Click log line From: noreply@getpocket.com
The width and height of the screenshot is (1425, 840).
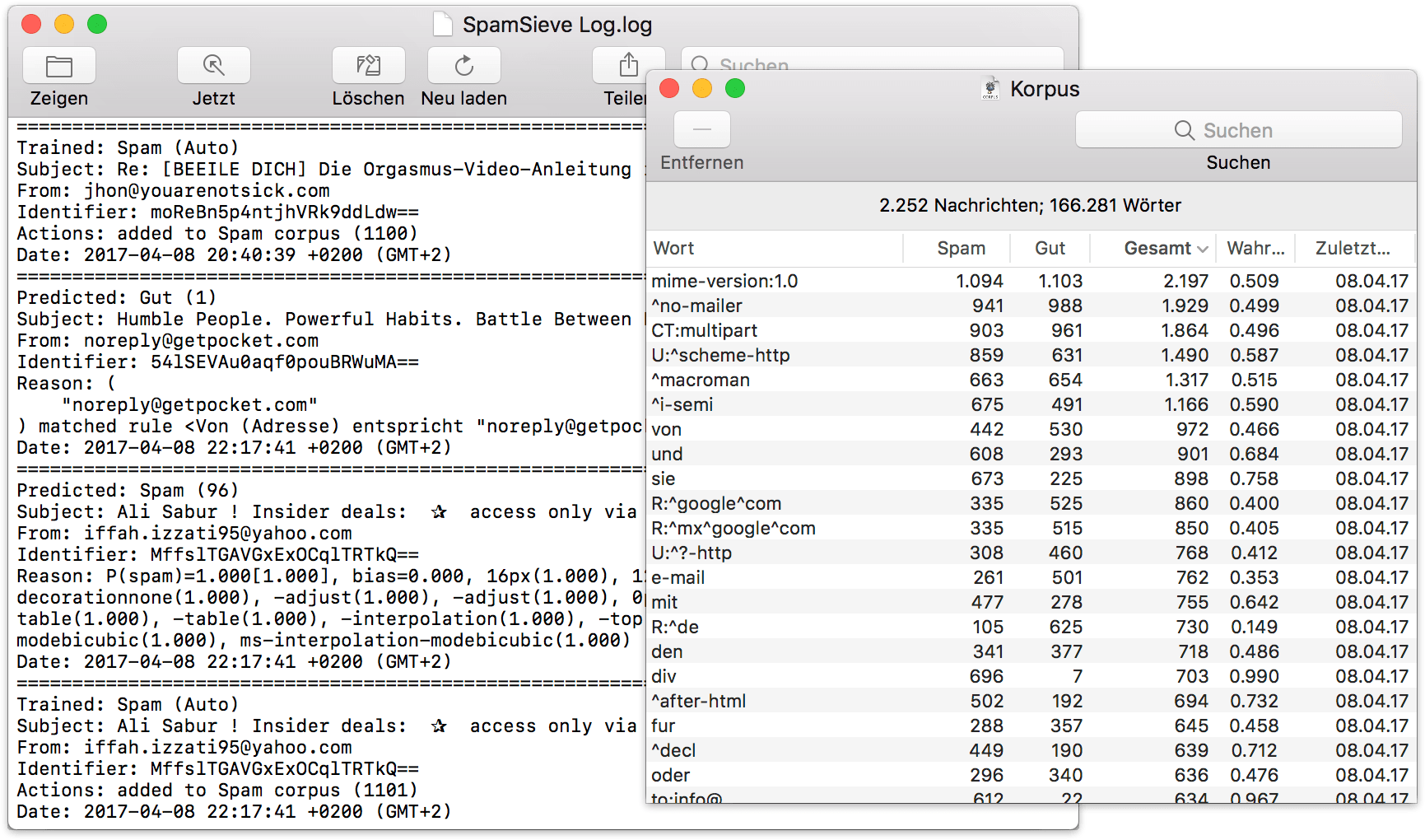pyautogui.click(x=167, y=340)
